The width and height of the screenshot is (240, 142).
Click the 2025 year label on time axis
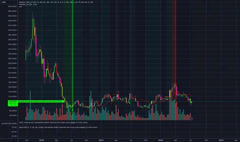click(x=221, y=140)
